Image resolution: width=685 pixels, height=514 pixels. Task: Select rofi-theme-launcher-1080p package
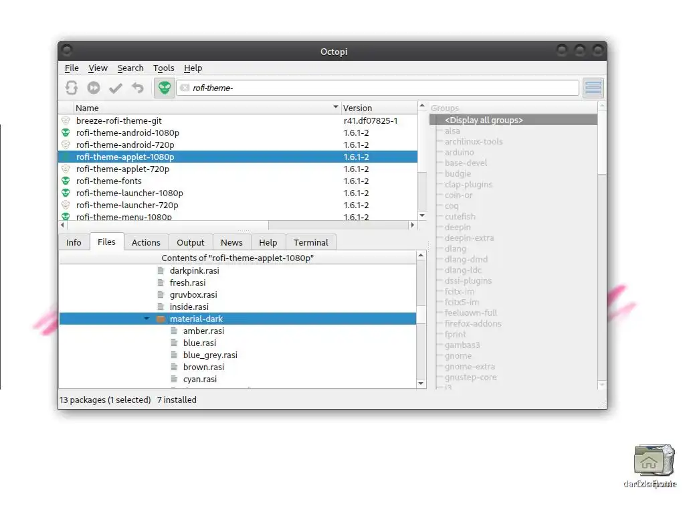(238, 193)
